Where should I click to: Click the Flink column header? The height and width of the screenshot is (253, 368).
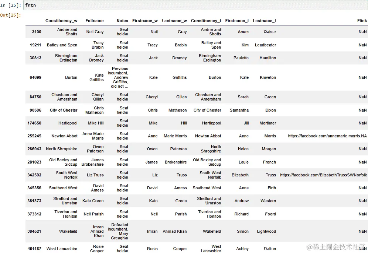click(362, 21)
